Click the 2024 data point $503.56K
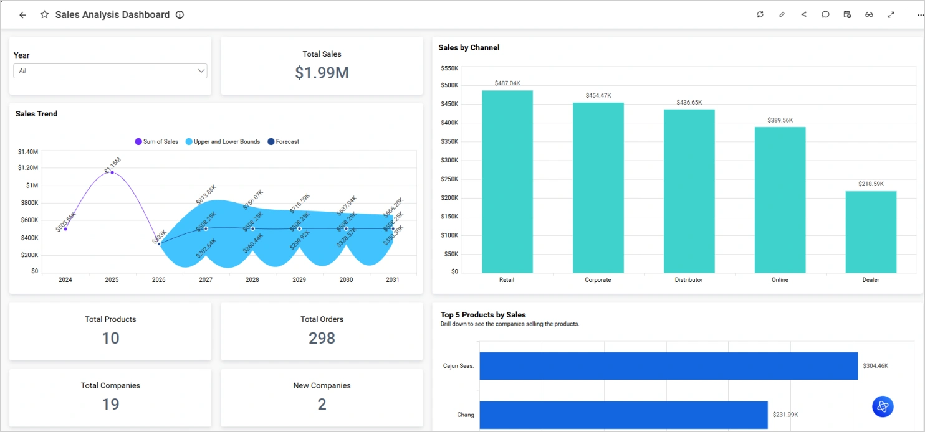Screen dimensions: 925x432 pos(65,229)
